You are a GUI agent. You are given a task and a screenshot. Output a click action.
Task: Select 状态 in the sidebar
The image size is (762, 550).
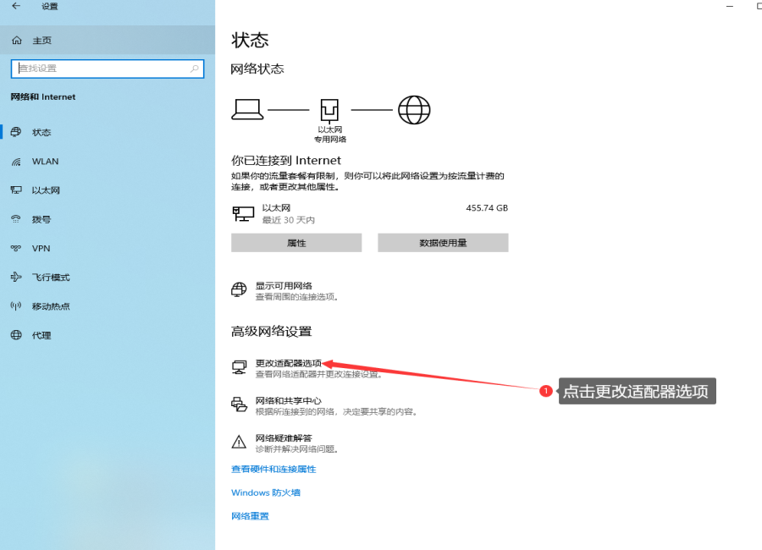pos(108,132)
